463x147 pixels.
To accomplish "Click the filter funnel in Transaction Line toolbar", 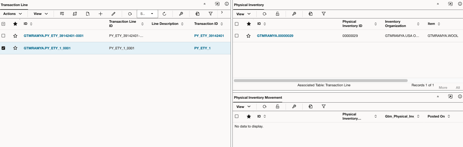I will [211, 14].
